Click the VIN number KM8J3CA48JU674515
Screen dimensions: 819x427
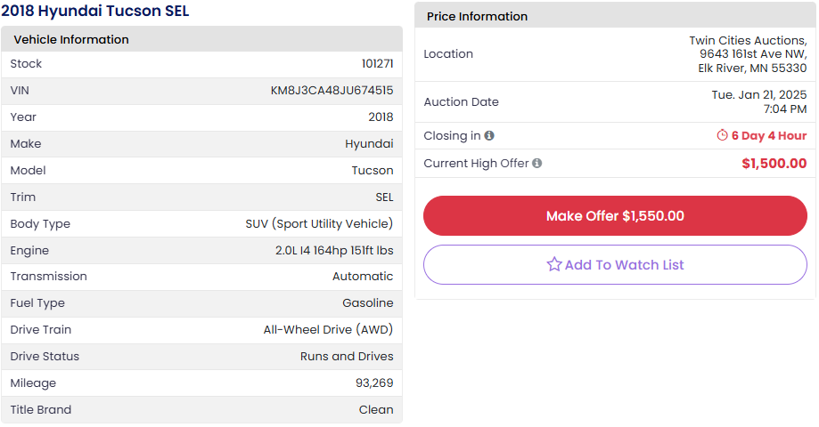(x=332, y=91)
